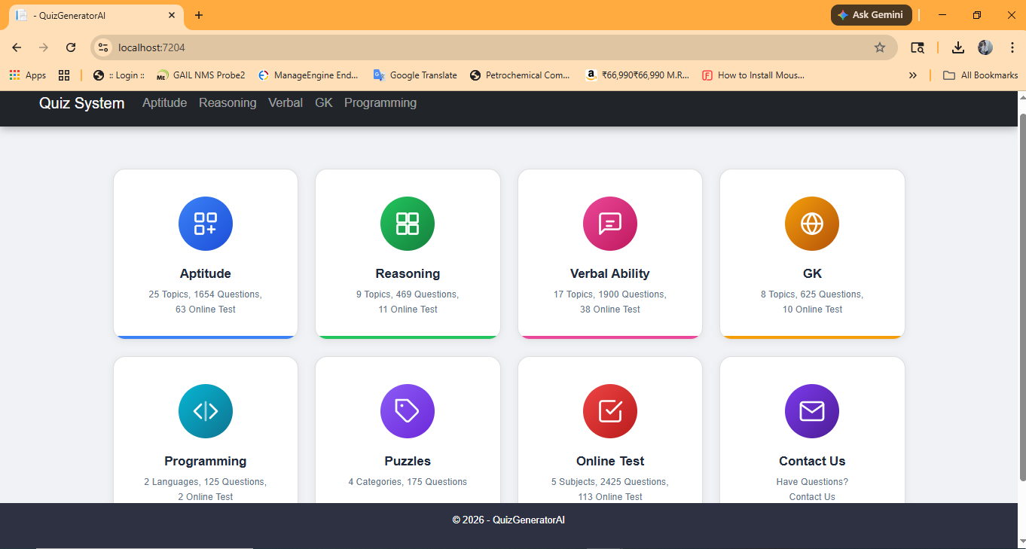Open the Amazon ₹66,990 bookmark

[x=637, y=75]
